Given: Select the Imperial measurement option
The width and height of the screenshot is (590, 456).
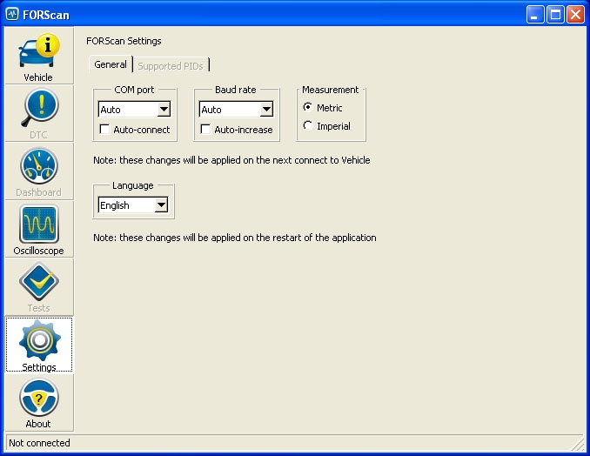Looking at the screenshot, I should click(308, 126).
